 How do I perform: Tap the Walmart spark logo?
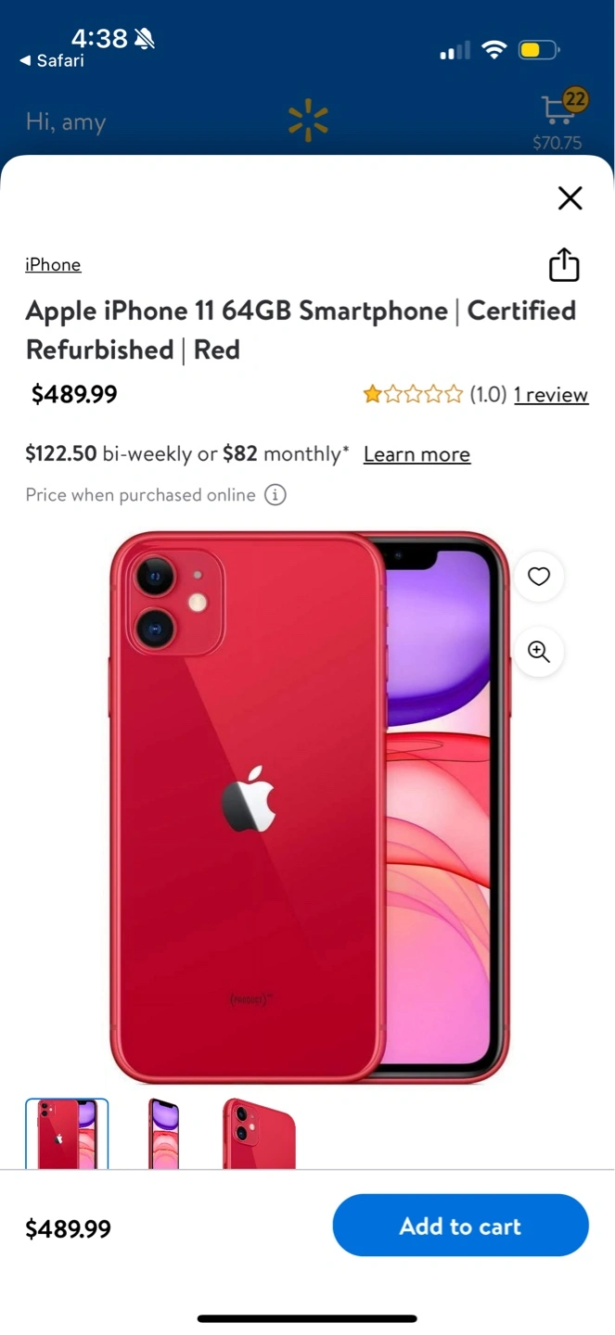308,121
